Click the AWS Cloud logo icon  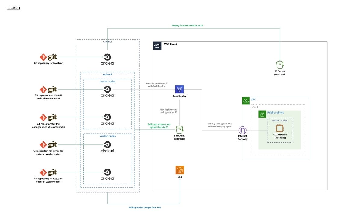coord(157,46)
